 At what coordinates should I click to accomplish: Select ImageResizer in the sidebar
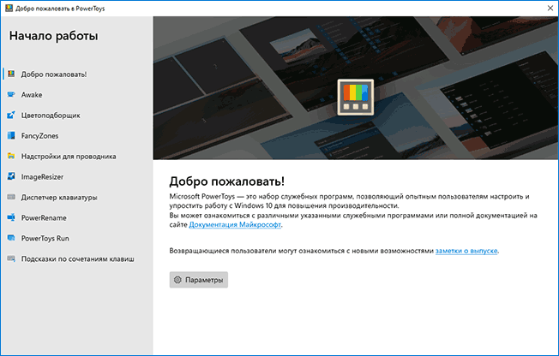coord(76,176)
